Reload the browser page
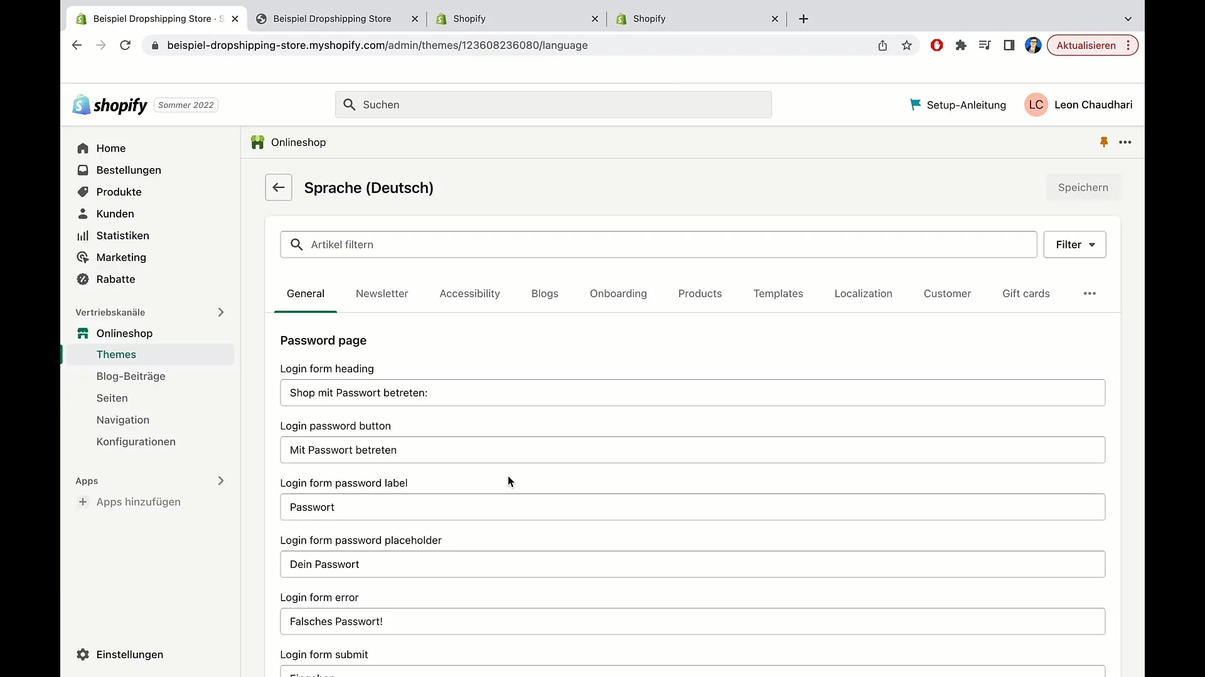Screen dimensions: 1205x677 click(125, 45)
